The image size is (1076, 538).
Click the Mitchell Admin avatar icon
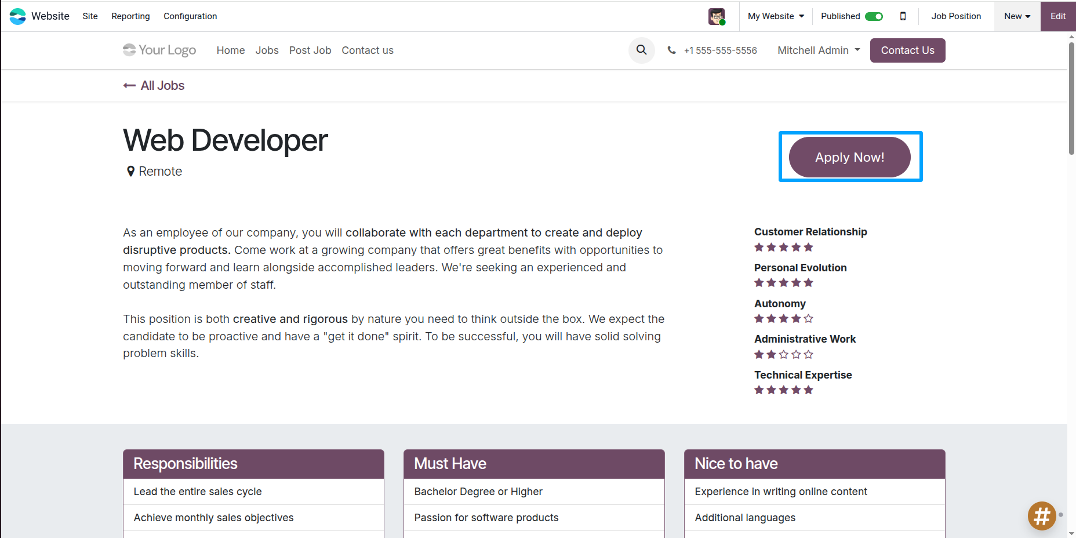pyautogui.click(x=717, y=16)
